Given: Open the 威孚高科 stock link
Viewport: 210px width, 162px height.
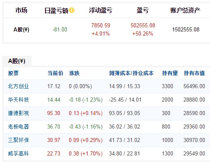Looking at the screenshot, I should click(x=18, y=153).
